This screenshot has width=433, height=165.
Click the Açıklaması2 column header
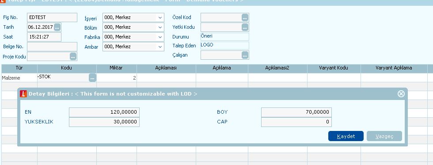[277, 68]
